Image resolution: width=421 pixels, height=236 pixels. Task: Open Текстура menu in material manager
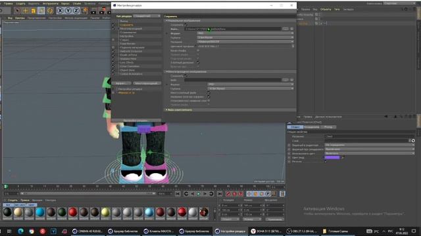(50, 200)
